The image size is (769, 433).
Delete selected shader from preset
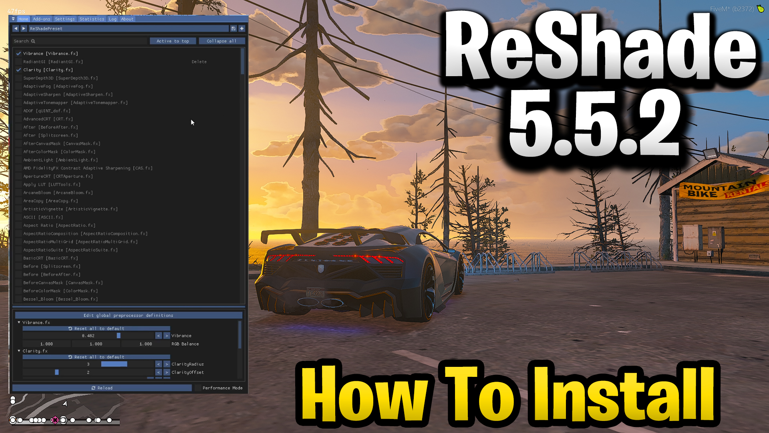[x=199, y=61]
